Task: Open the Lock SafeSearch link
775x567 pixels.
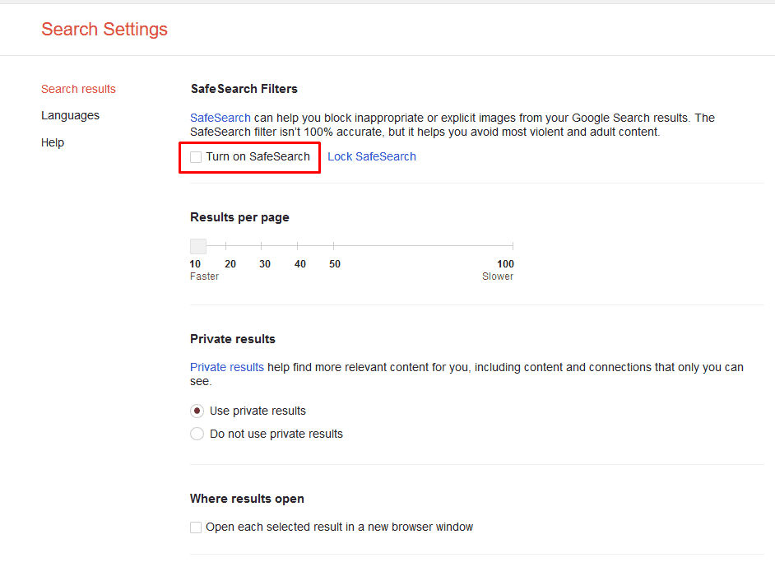Action: point(372,156)
